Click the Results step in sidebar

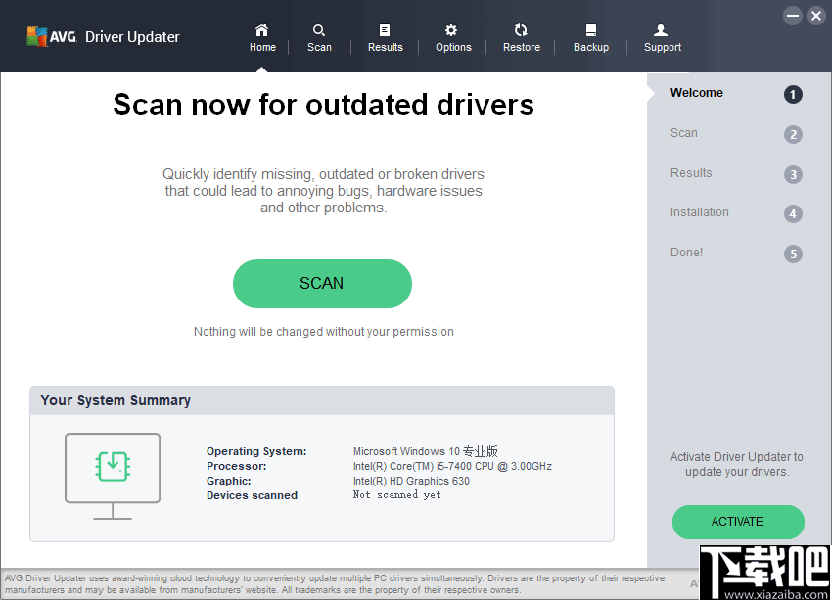(x=690, y=173)
